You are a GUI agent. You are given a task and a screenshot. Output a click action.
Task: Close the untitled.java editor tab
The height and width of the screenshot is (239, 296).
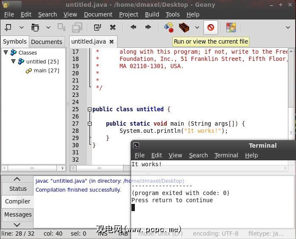(112, 42)
